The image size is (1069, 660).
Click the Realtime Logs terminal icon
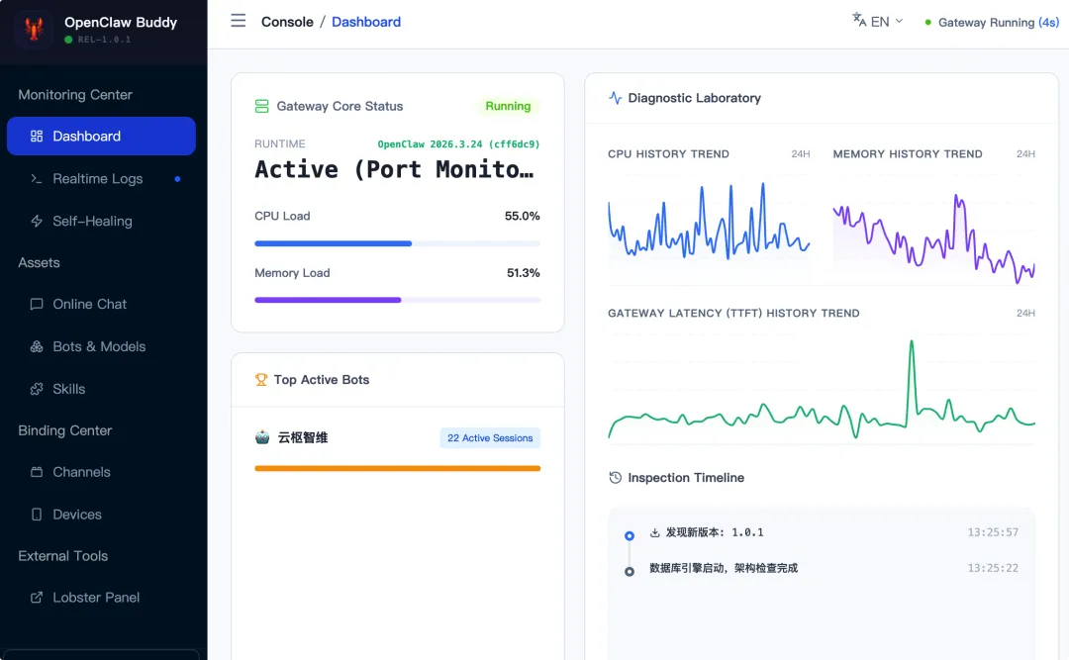(x=37, y=179)
